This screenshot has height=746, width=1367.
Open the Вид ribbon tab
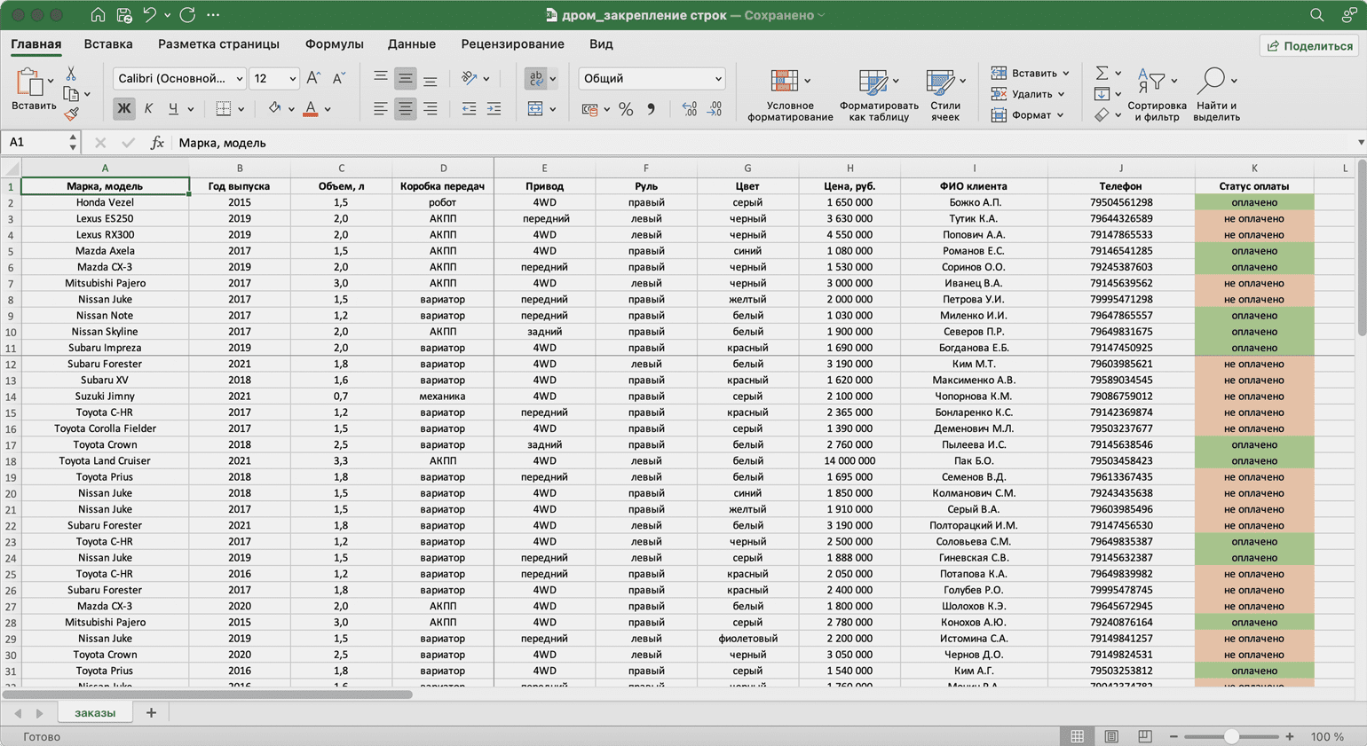tap(601, 43)
